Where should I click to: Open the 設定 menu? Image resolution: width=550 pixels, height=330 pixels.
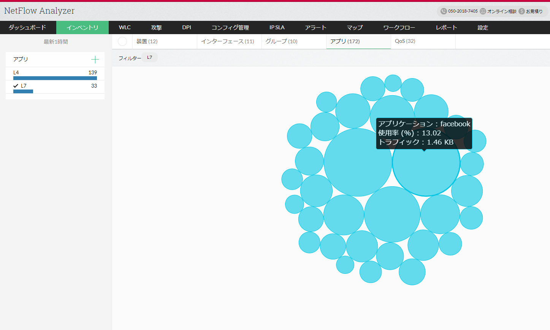pyautogui.click(x=483, y=27)
